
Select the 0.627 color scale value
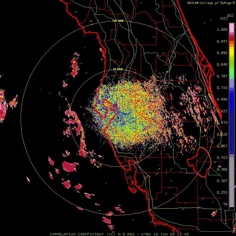[222, 111]
